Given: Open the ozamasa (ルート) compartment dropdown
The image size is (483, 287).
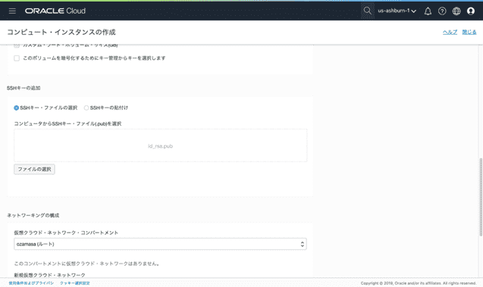Looking at the screenshot, I should [160, 244].
